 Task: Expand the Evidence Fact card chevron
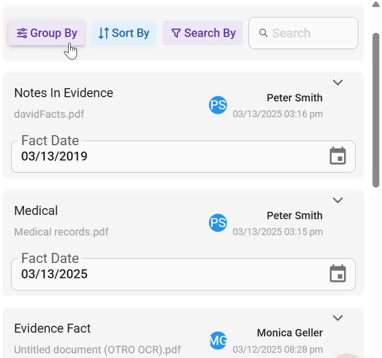coord(338,318)
